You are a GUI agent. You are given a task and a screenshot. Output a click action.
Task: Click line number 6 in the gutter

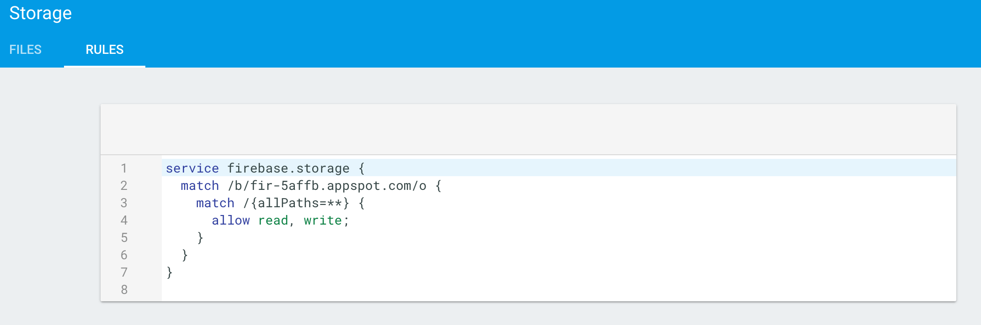[124, 255]
